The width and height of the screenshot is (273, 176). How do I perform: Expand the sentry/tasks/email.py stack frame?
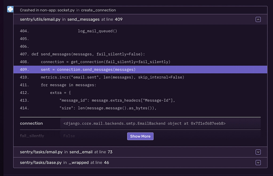258,152
